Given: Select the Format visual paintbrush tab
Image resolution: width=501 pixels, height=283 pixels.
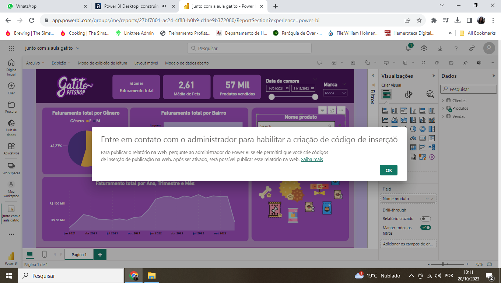Looking at the screenshot, I should pos(408,94).
